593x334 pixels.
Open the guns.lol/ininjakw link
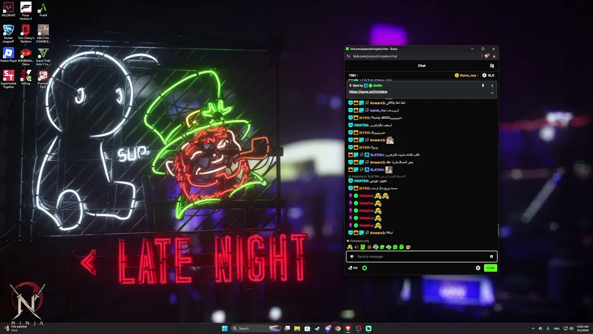coord(368,92)
